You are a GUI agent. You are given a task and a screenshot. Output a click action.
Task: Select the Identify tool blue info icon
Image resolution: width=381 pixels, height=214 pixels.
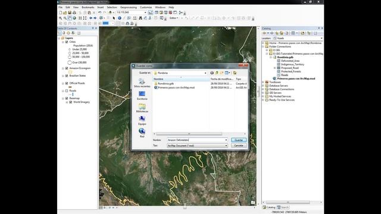click(x=120, y=18)
